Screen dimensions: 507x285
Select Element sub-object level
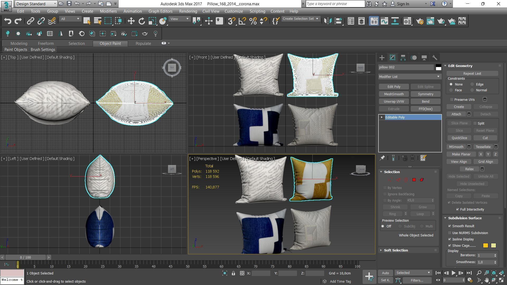tap(422, 180)
